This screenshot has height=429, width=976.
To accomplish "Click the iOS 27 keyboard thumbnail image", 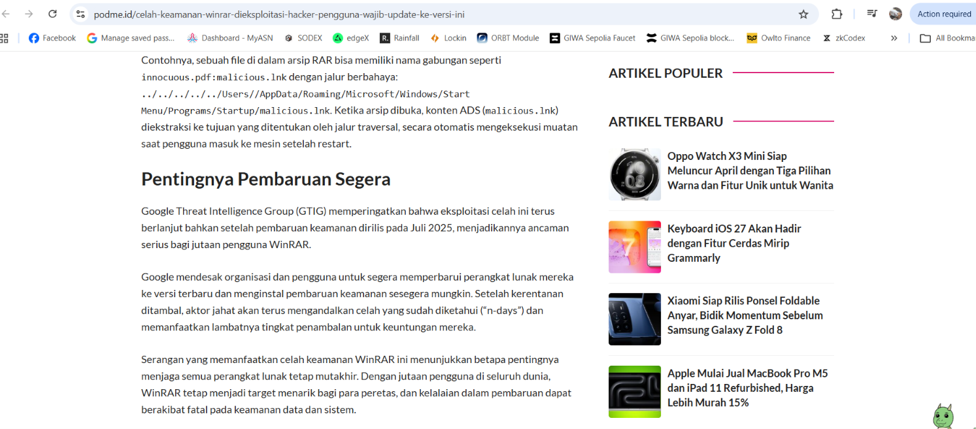I will [x=635, y=247].
